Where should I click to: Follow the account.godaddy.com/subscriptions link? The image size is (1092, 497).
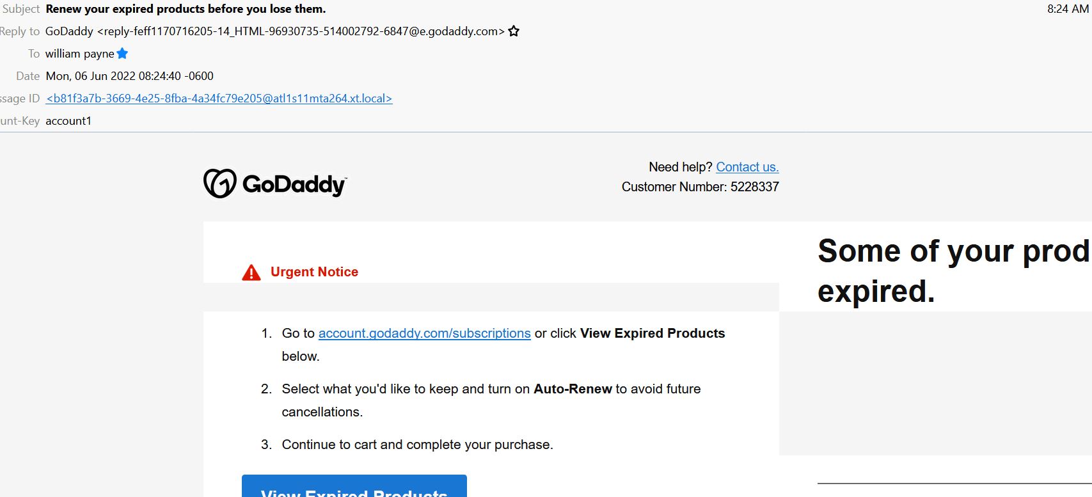[x=424, y=333]
